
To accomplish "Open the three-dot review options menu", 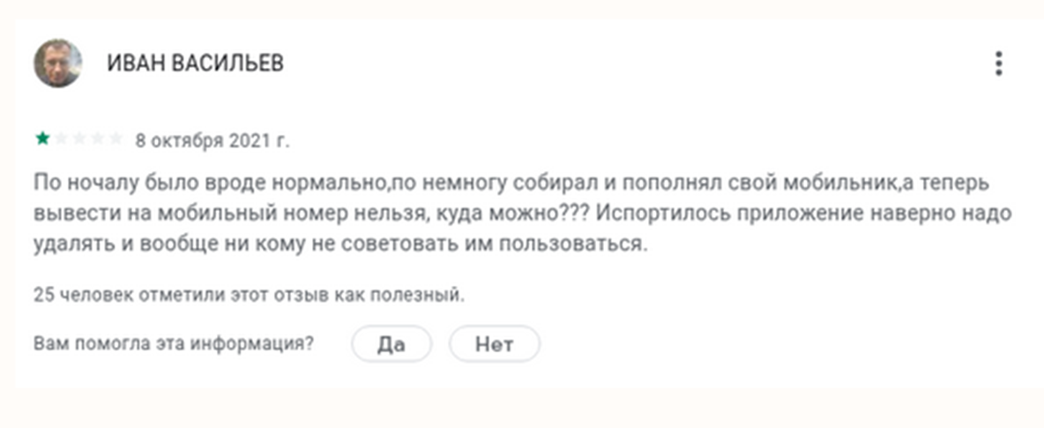I will point(998,64).
